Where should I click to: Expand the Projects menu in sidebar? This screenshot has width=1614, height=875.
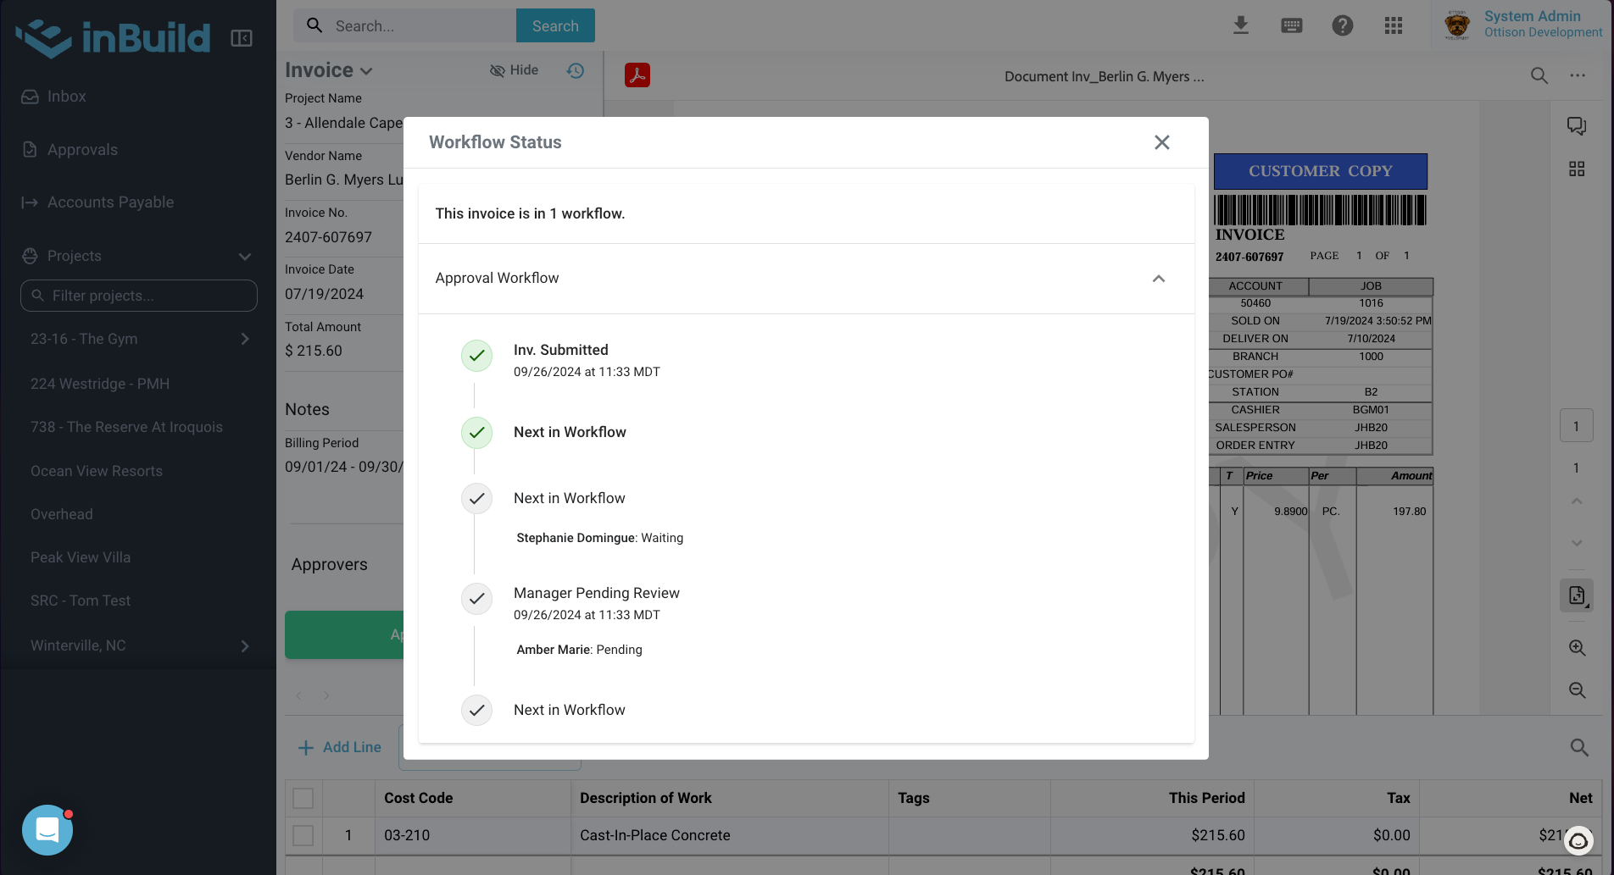pyautogui.click(x=245, y=256)
